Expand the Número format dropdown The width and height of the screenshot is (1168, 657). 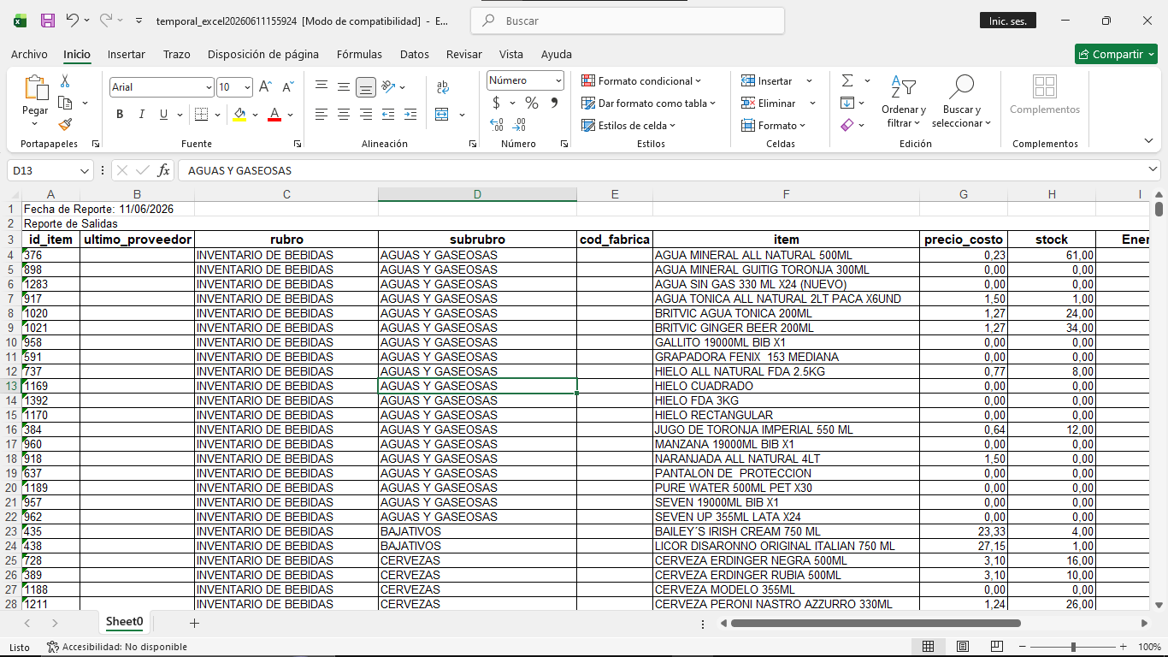(526, 80)
